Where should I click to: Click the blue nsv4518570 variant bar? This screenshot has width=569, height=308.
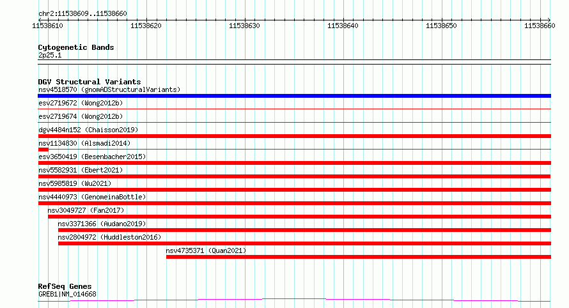pyautogui.click(x=294, y=96)
